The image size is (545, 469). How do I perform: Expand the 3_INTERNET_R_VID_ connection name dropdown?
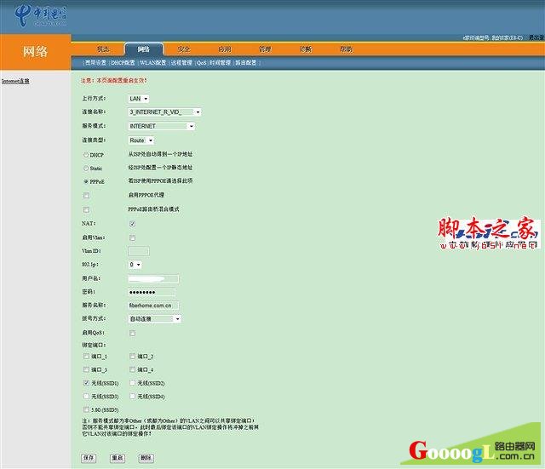(164, 112)
